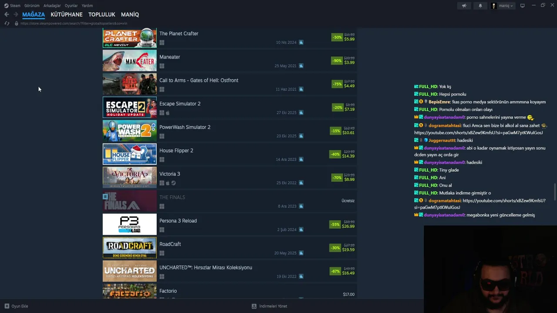557x313 pixels.
Task: Open the Steam menu item
Action: point(15,6)
